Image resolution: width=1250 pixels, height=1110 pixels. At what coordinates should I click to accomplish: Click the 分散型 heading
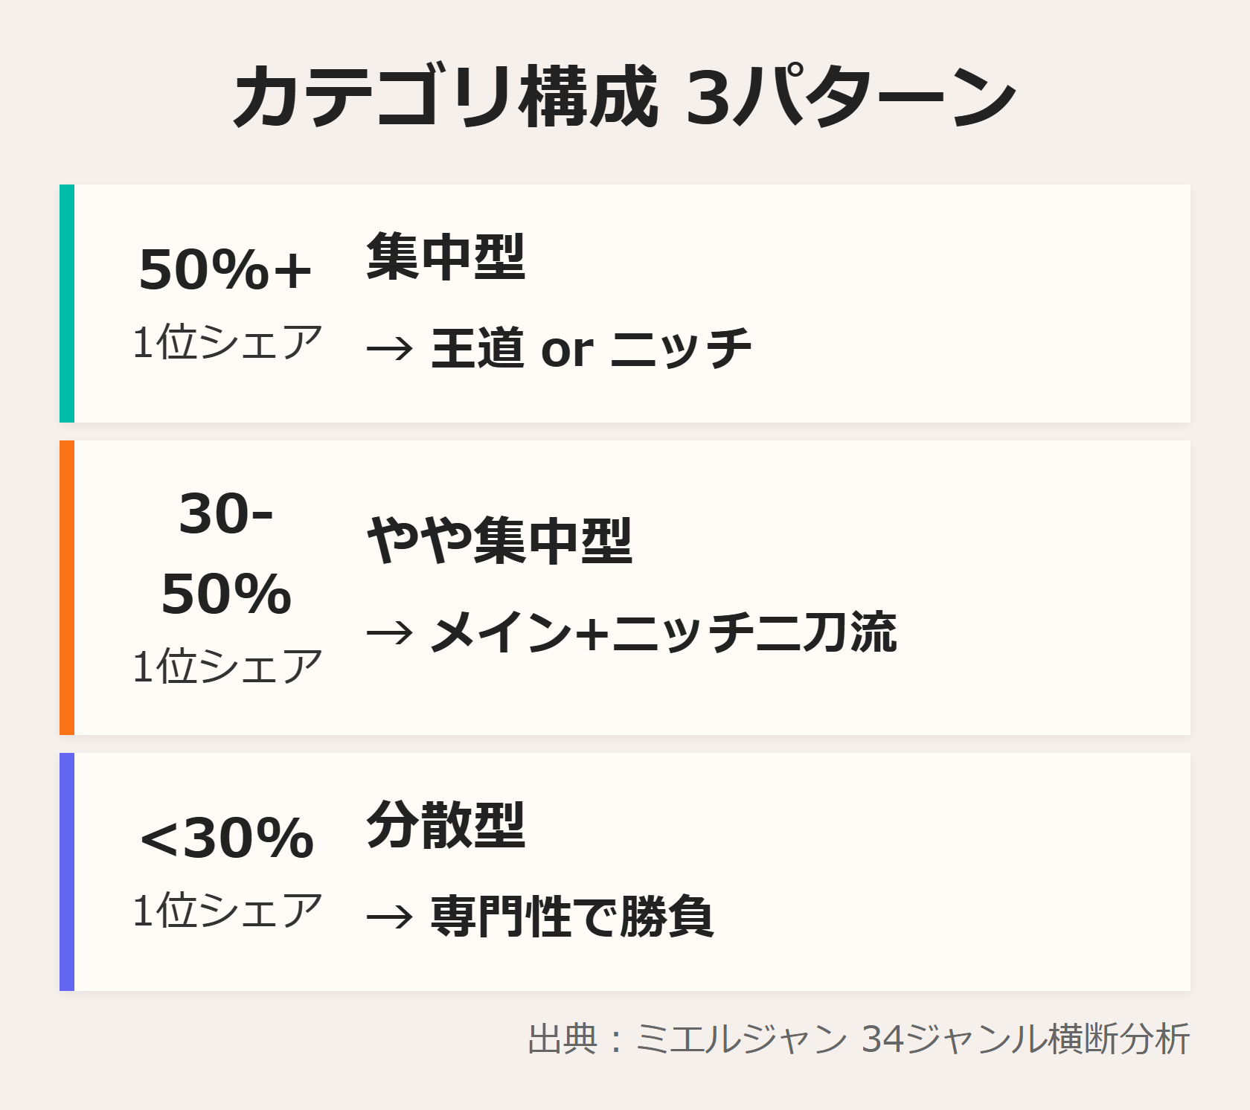pyautogui.click(x=446, y=826)
